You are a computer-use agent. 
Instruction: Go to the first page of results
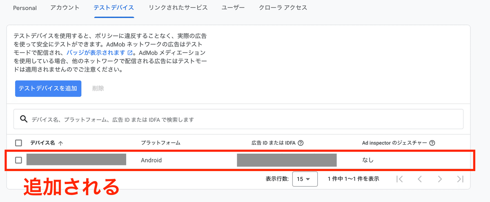[x=400, y=179]
